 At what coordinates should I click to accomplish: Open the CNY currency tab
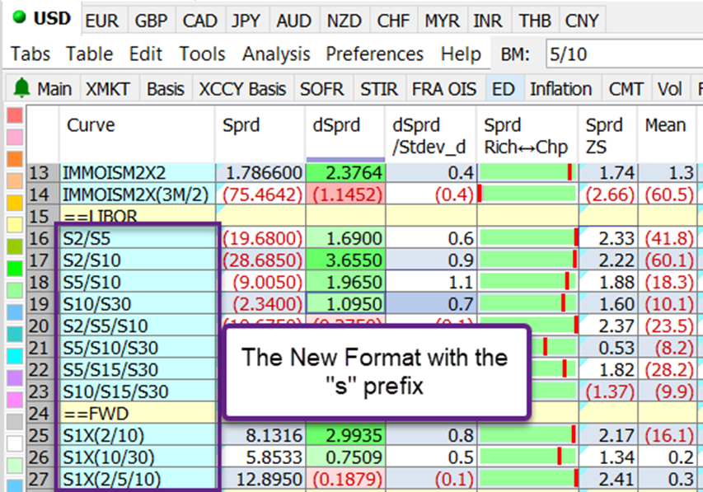[582, 21]
